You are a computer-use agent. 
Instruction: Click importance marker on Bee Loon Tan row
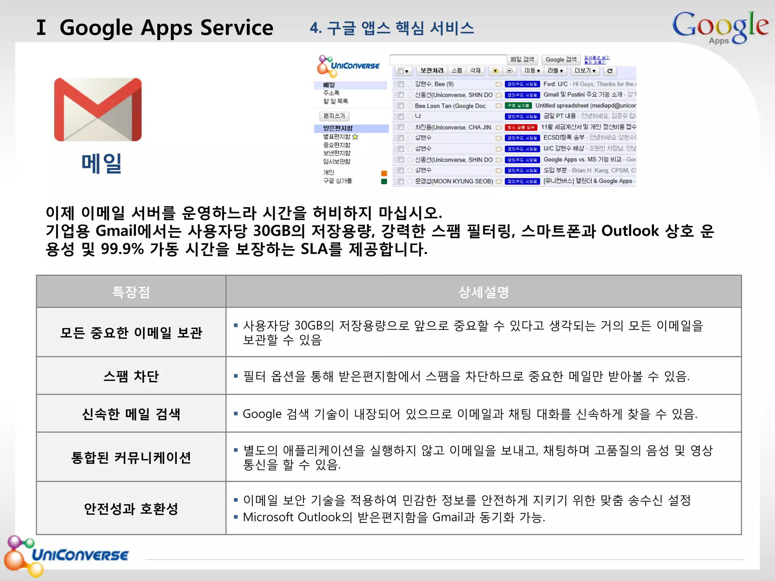[x=499, y=106]
